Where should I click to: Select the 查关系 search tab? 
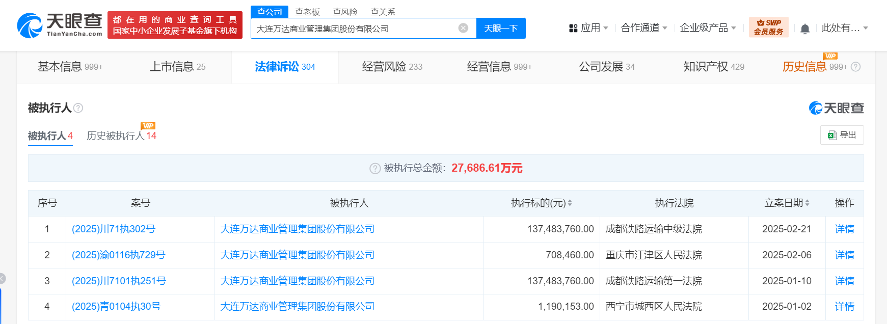(x=383, y=12)
